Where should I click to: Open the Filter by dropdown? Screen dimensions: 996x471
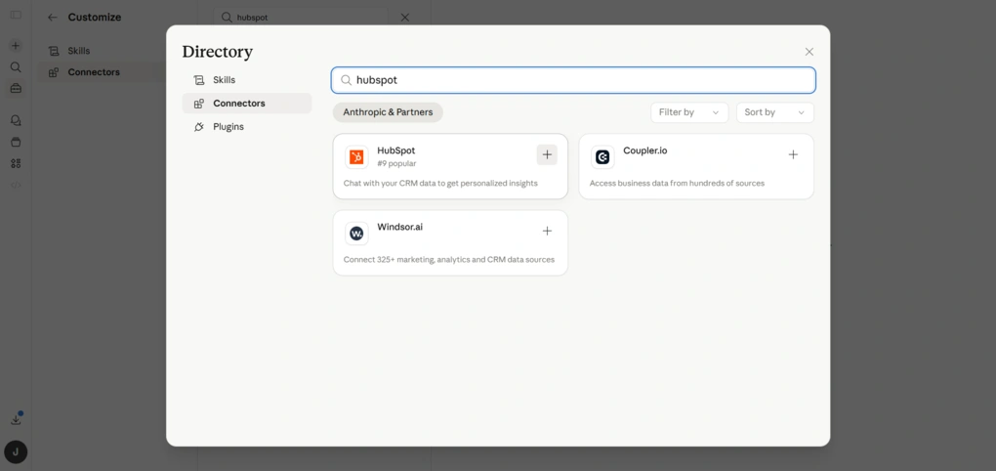[x=689, y=112]
